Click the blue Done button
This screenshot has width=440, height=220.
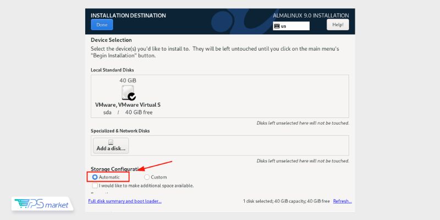tap(102, 25)
